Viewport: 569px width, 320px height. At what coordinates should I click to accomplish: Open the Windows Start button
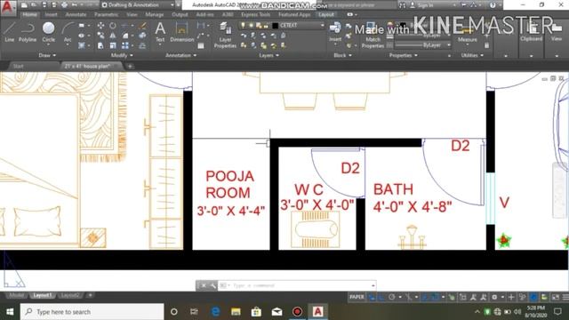click(x=10, y=312)
